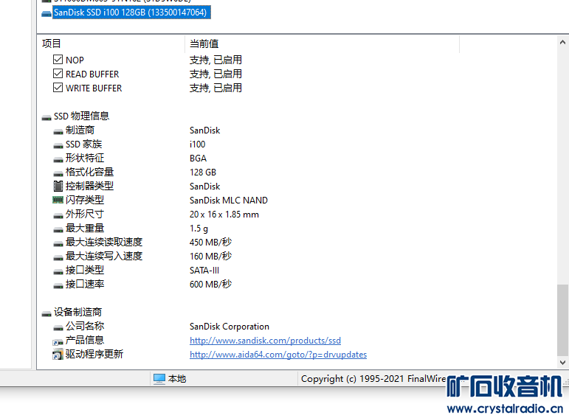
Task: Click the Copyright FinalWire status text
Action: point(373,379)
